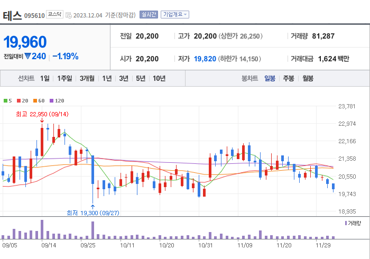The width and height of the screenshot is (370, 259).
Task: Click the current price 19,960
Action: click(x=25, y=42)
